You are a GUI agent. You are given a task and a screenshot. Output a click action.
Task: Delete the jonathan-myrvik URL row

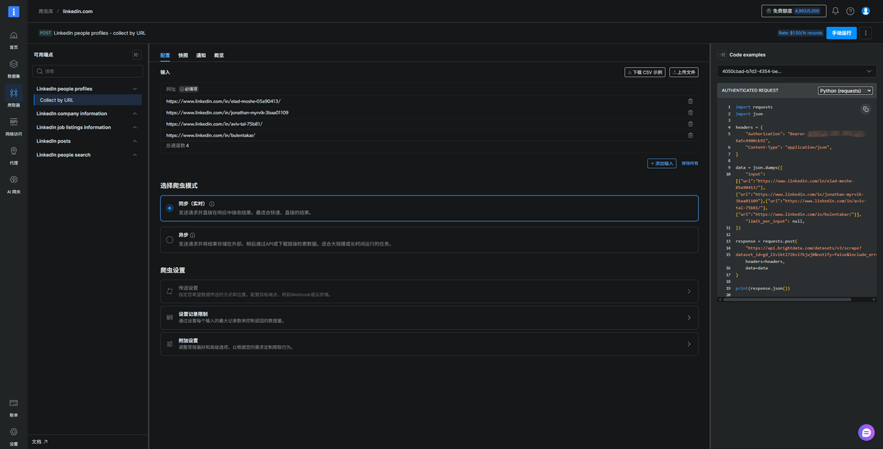[691, 112]
